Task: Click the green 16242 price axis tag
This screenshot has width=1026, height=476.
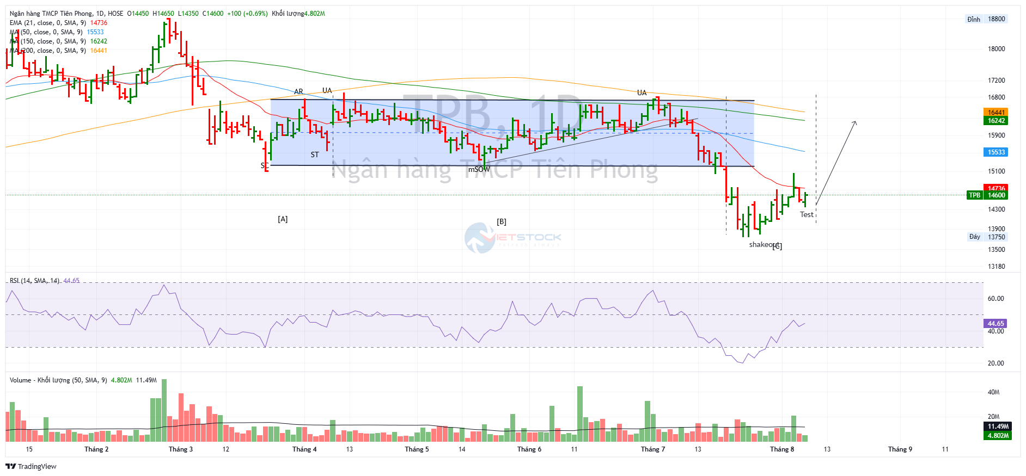Action: pyautogui.click(x=997, y=121)
